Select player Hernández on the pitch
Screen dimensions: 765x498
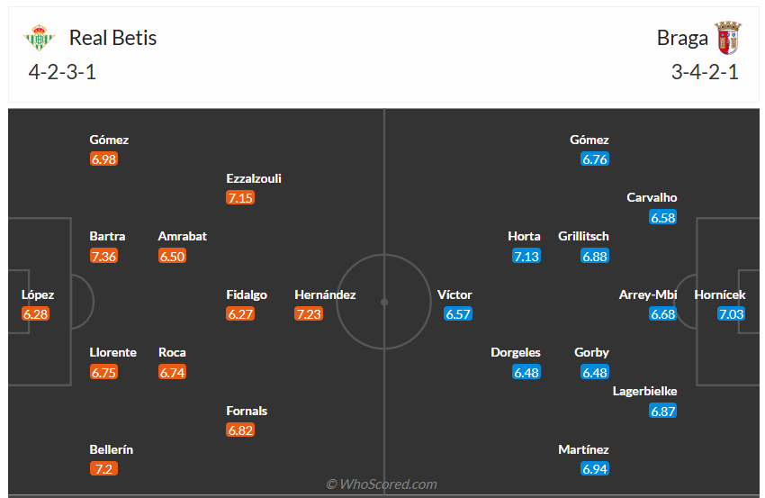(325, 294)
